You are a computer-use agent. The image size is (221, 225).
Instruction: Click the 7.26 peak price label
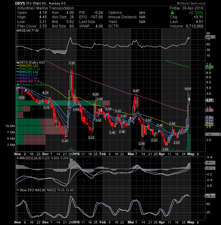click(x=72, y=63)
